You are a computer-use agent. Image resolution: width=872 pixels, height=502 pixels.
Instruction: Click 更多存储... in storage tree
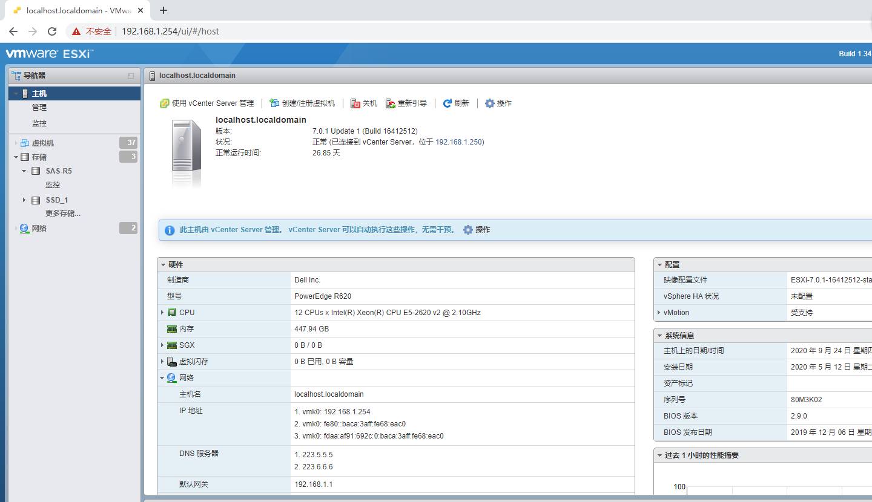tap(63, 214)
